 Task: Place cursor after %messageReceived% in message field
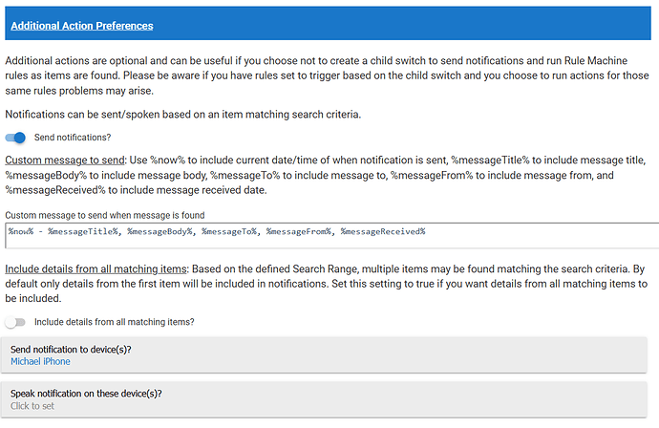click(426, 231)
